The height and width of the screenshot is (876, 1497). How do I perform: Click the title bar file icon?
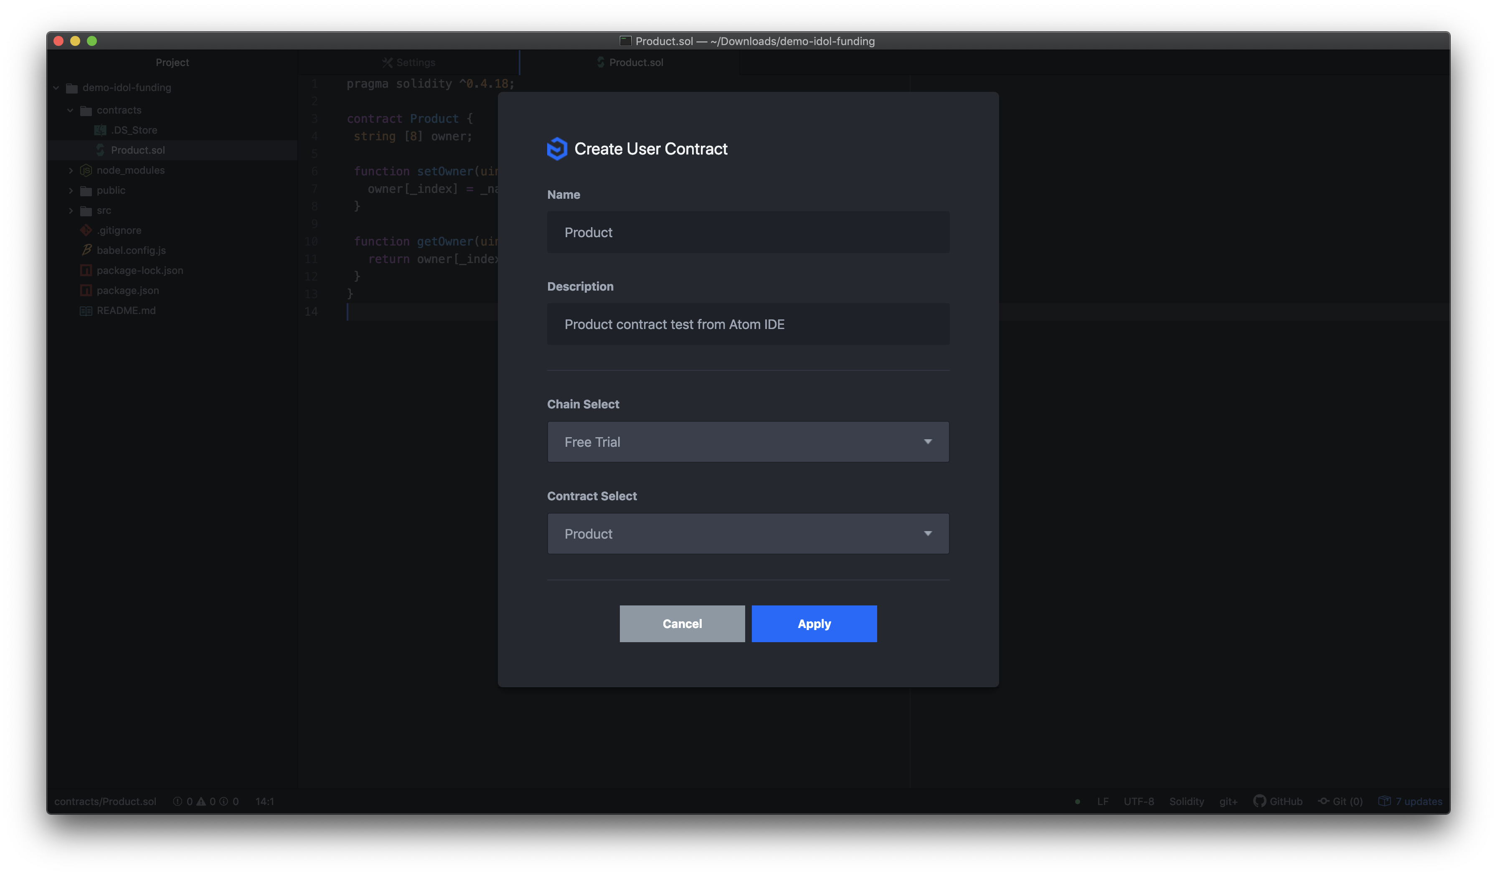tap(625, 41)
